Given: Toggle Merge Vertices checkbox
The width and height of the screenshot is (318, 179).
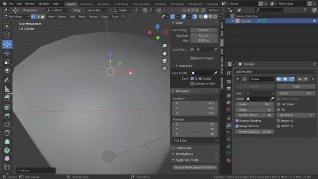Looking at the screenshot, I should 237,126.
